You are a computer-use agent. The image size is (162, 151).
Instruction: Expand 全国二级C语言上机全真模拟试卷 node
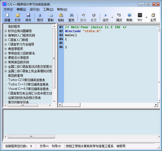tap(6, 71)
